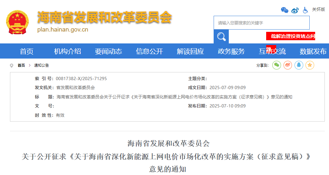Open the Weibo icon in top header
Image resolution: width=329 pixels, height=175 pixels.
click(295, 10)
